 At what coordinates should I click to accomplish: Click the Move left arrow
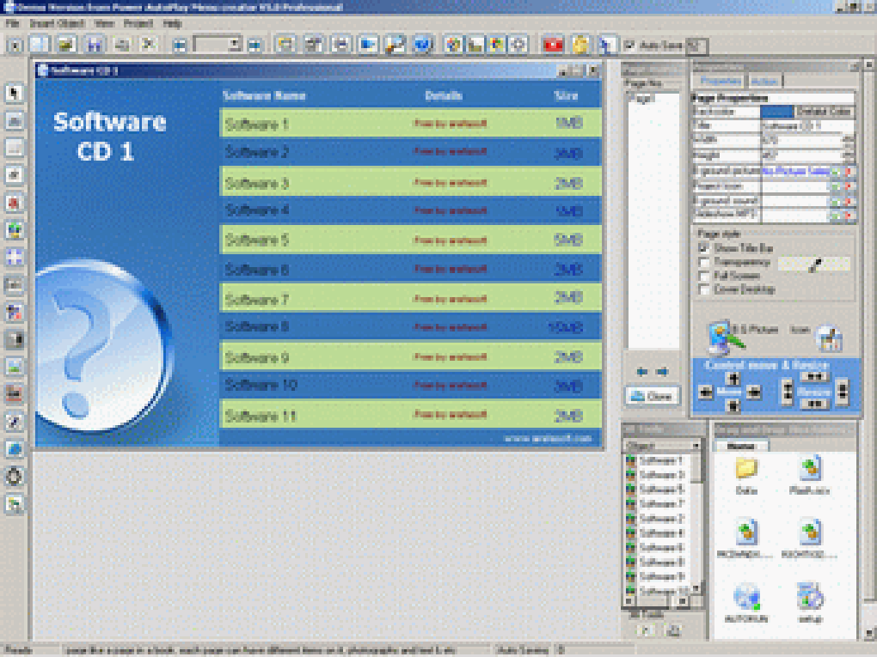(x=706, y=392)
